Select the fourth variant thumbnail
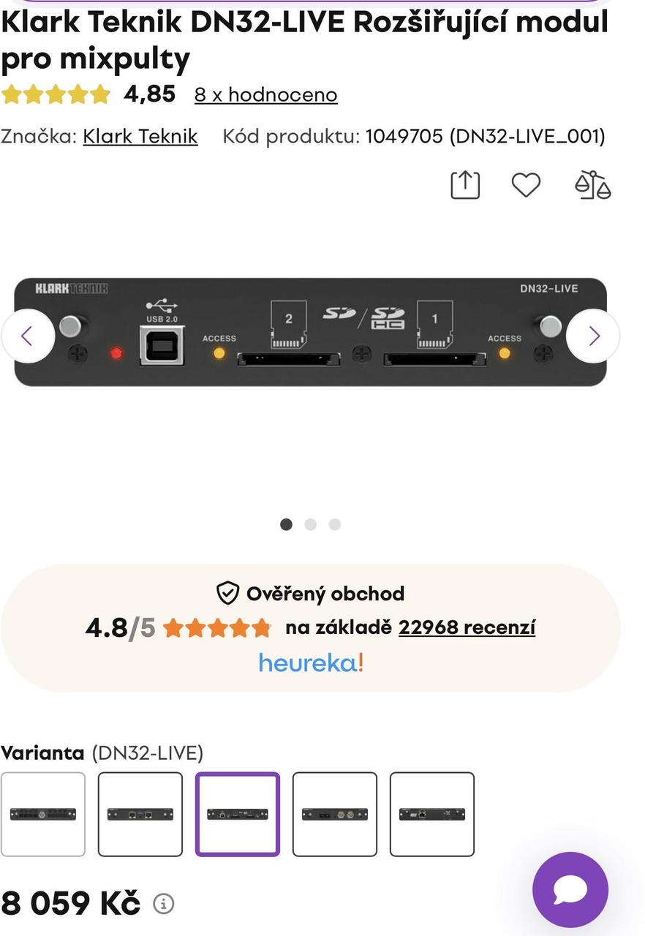 point(335,814)
